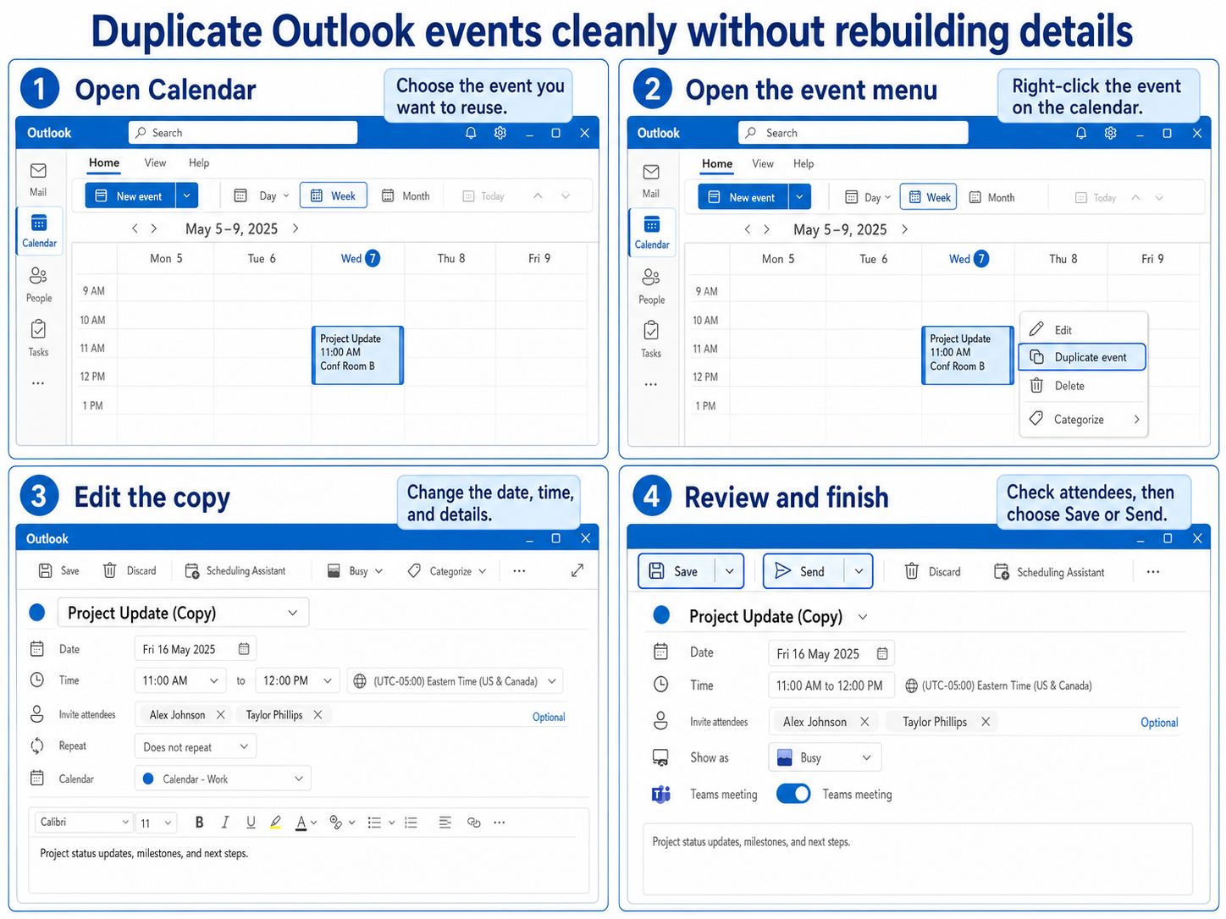Open the Categorize submenu in the context menu

click(x=1082, y=419)
